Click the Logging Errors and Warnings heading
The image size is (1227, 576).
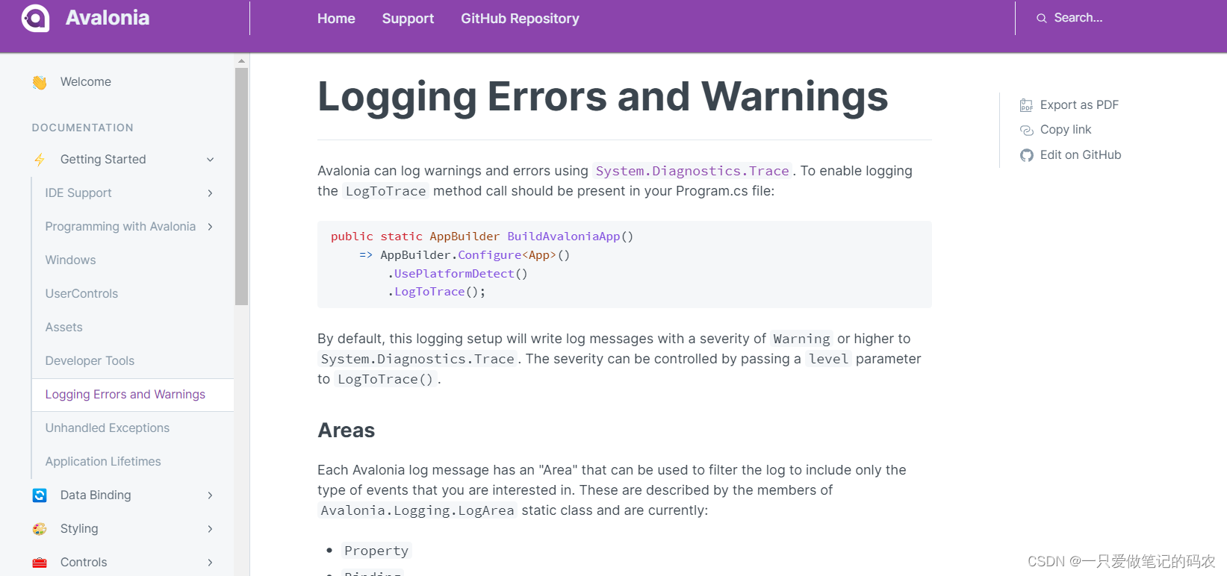tap(603, 97)
